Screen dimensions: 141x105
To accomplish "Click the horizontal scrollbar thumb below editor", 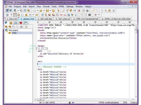I will point(41,99).
